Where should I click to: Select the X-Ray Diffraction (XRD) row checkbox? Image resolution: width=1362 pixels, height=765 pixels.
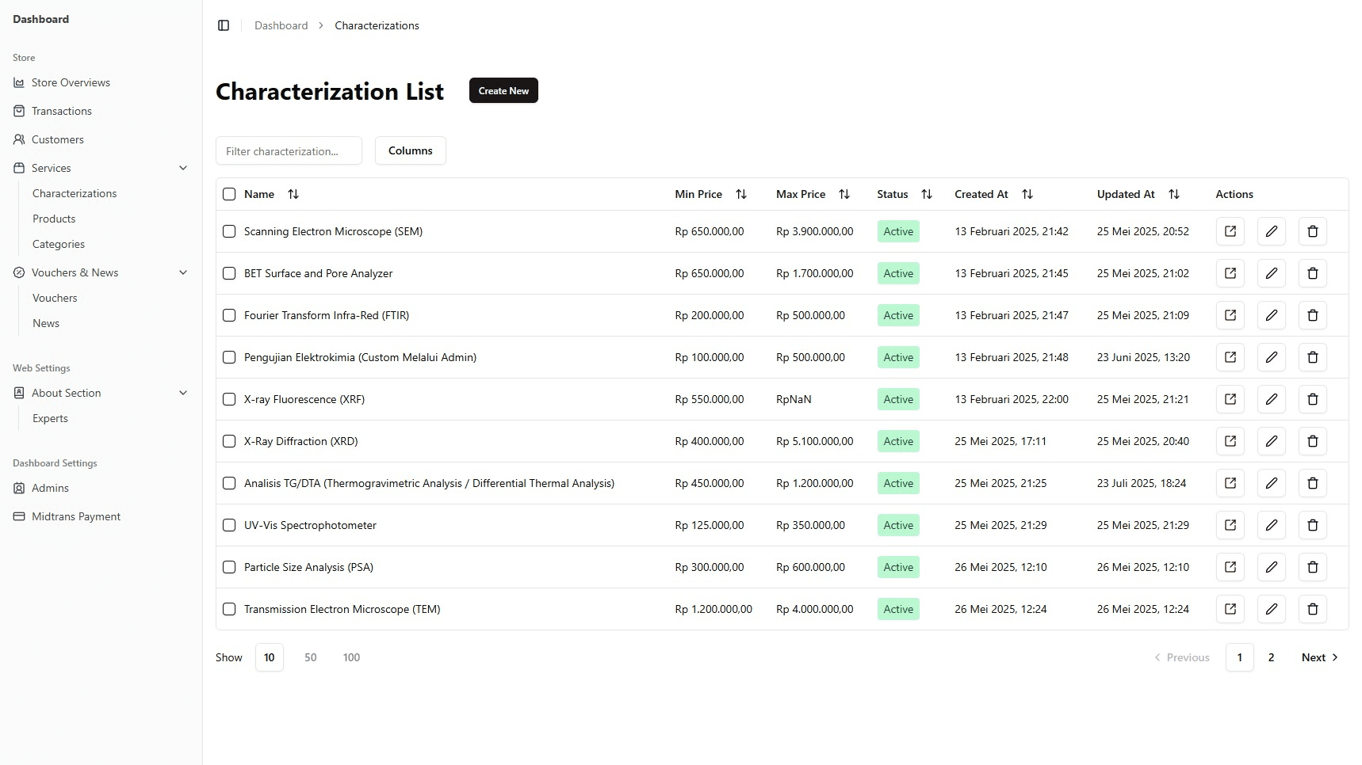[x=229, y=441]
